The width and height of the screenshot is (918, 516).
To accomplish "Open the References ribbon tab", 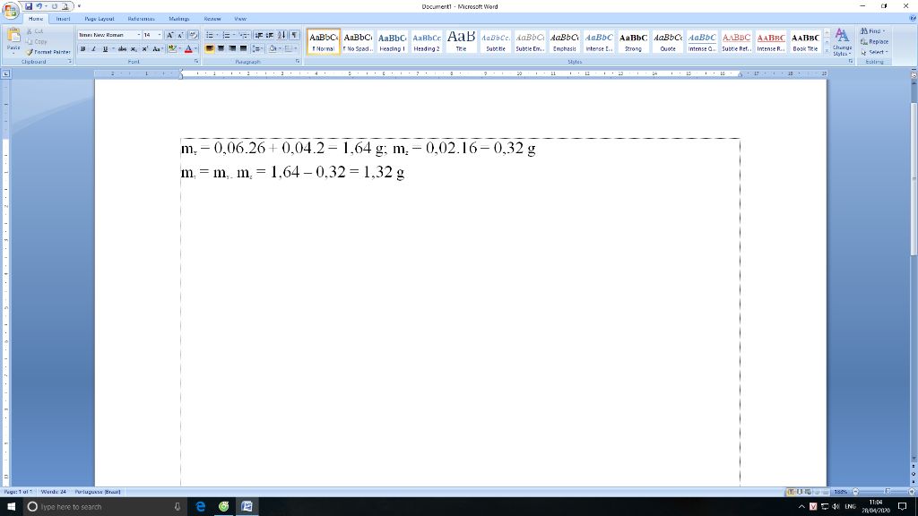I will click(x=141, y=19).
